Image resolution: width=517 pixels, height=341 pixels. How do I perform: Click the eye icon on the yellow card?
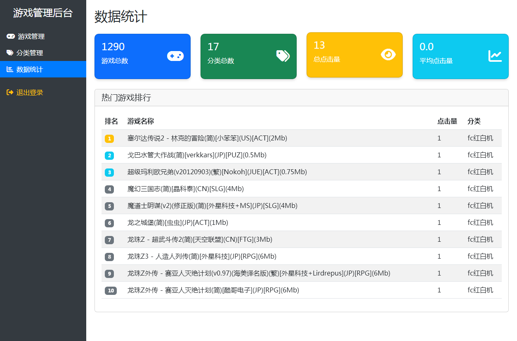[387, 54]
